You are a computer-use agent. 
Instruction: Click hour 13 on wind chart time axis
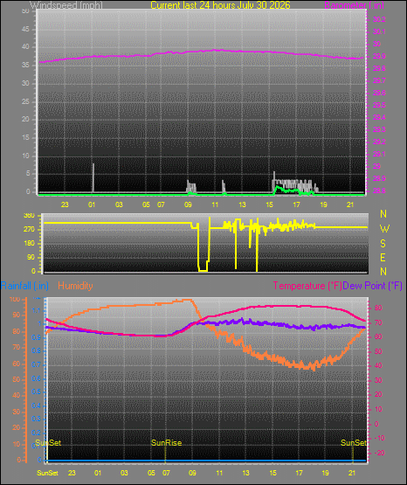(242, 204)
